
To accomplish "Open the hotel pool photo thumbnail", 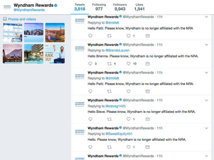I will pyautogui.click(x=34, y=54).
